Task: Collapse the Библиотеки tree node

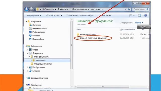Action: point(26,46)
